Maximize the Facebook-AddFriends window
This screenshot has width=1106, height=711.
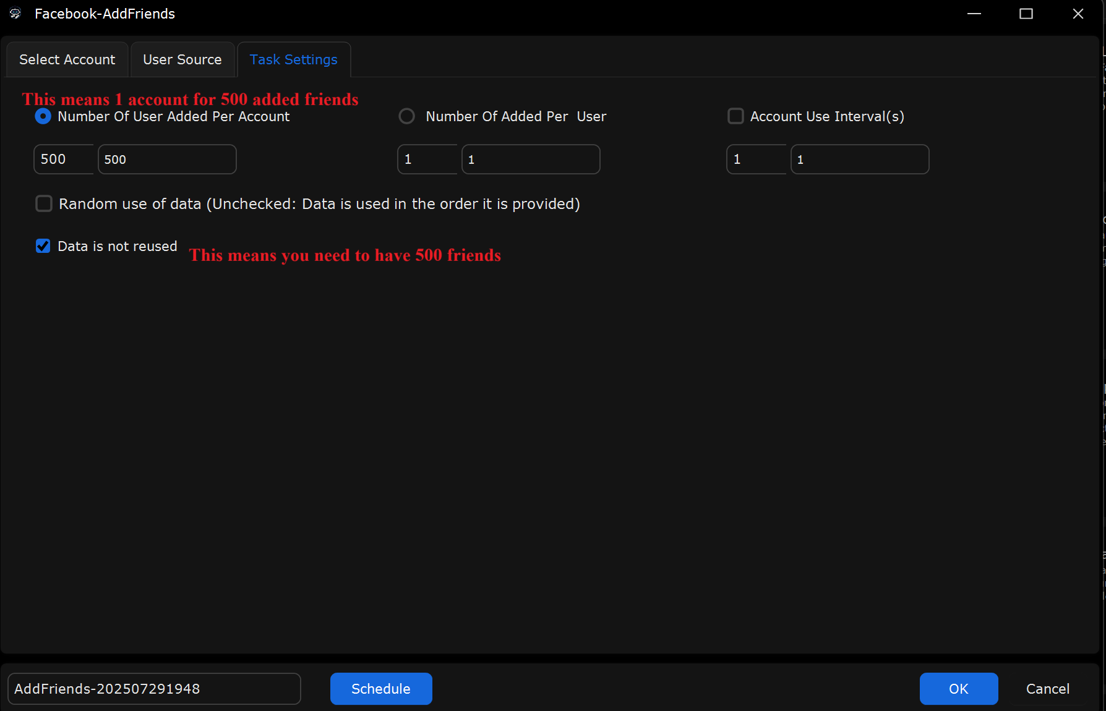[1026, 14]
